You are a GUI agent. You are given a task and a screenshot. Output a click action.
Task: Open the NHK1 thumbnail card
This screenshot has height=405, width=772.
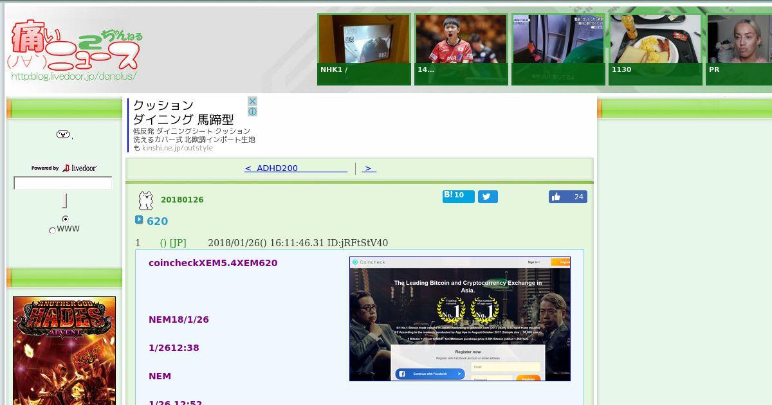(x=364, y=50)
